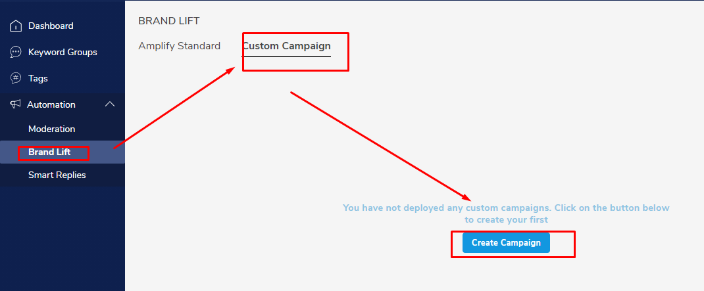
Task: Go to Keyword Groups text label
Action: pos(63,52)
